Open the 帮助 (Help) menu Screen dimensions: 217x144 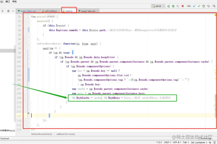(14, 2)
